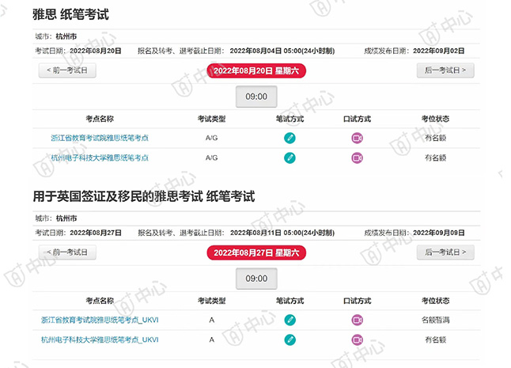Click 有名额 status for 杭州电子科技大学雅思纸笔考点
The height and width of the screenshot is (368, 511).
coord(435,157)
